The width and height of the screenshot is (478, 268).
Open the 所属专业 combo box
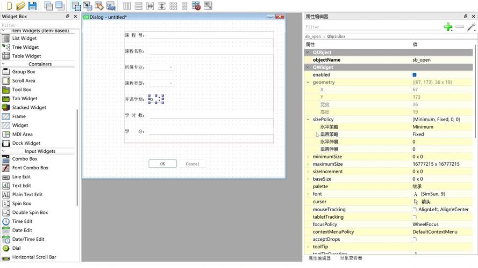pyautogui.click(x=161, y=67)
